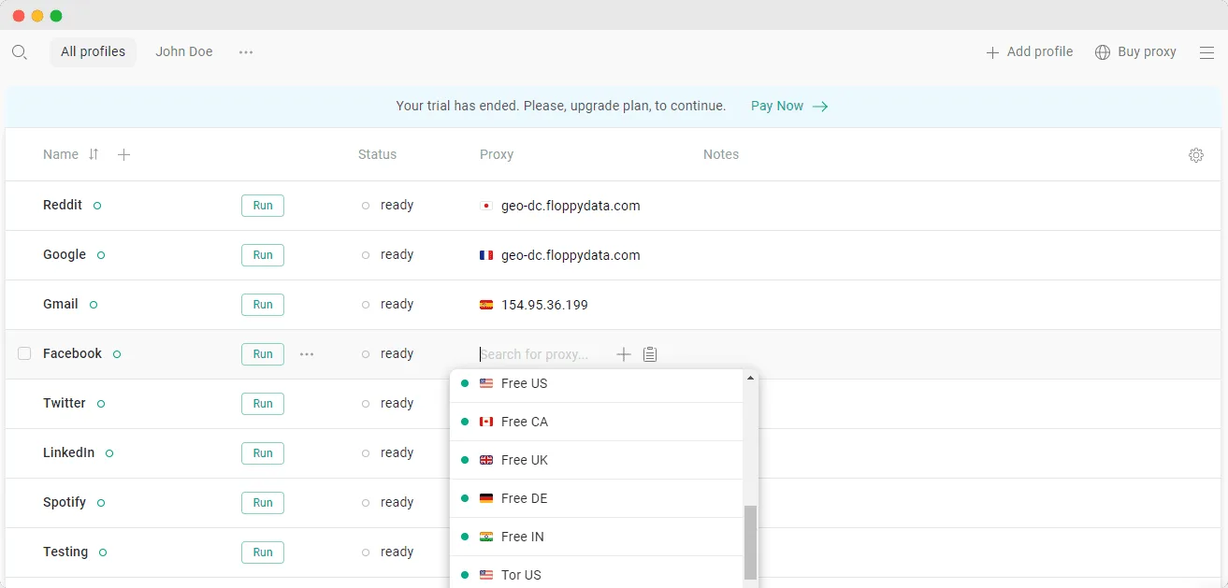Click the green status circle beside Testing
This screenshot has height=588, width=1228.
(103, 552)
